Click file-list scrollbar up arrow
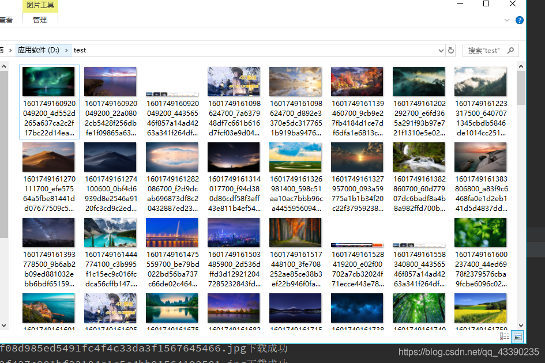This screenshot has height=363, width=545. (521, 66)
